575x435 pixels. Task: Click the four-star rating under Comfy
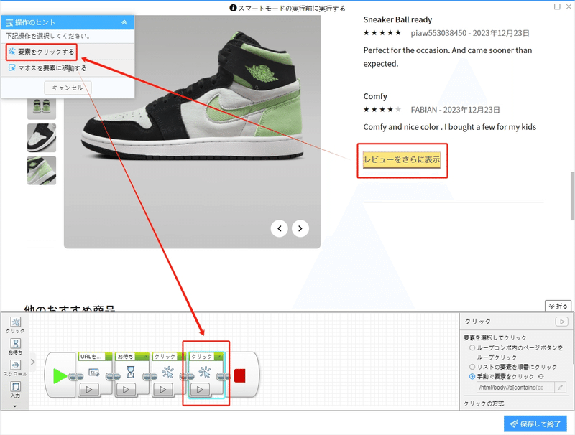382,110
